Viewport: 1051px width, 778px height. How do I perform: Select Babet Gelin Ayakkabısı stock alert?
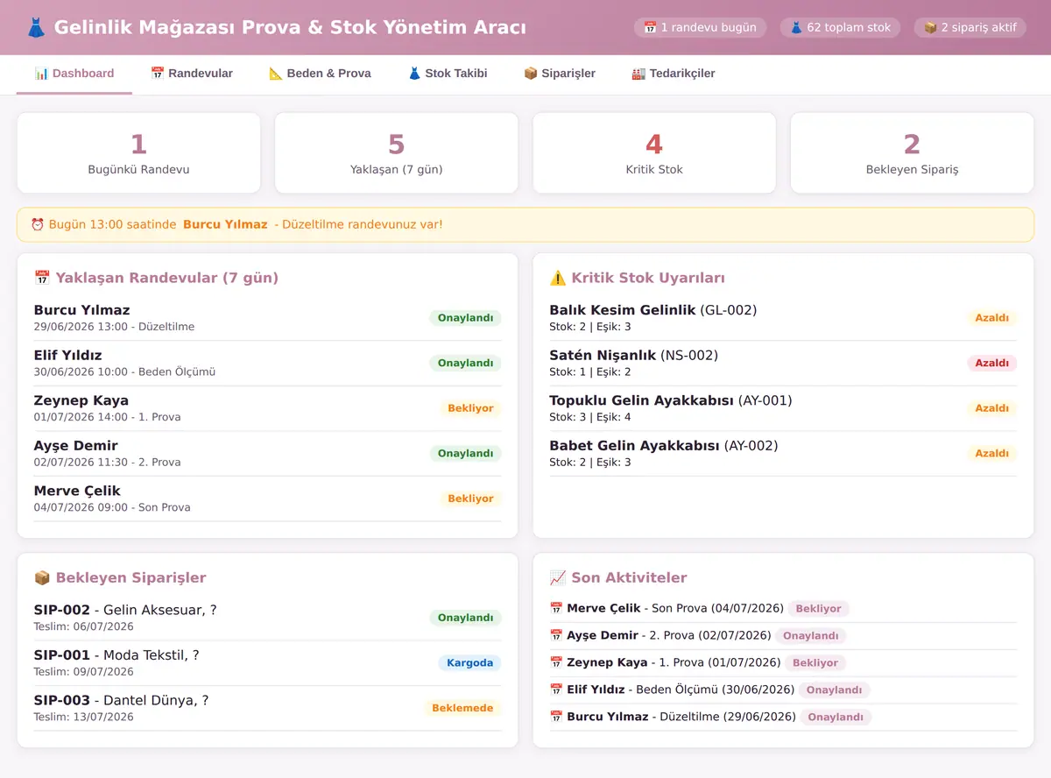click(783, 453)
